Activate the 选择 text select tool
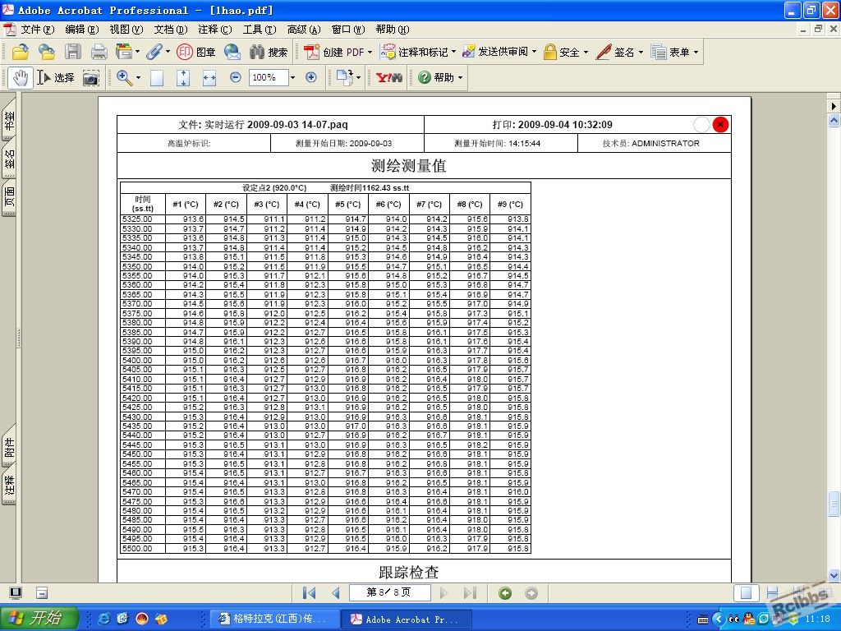The image size is (841, 631). click(56, 78)
